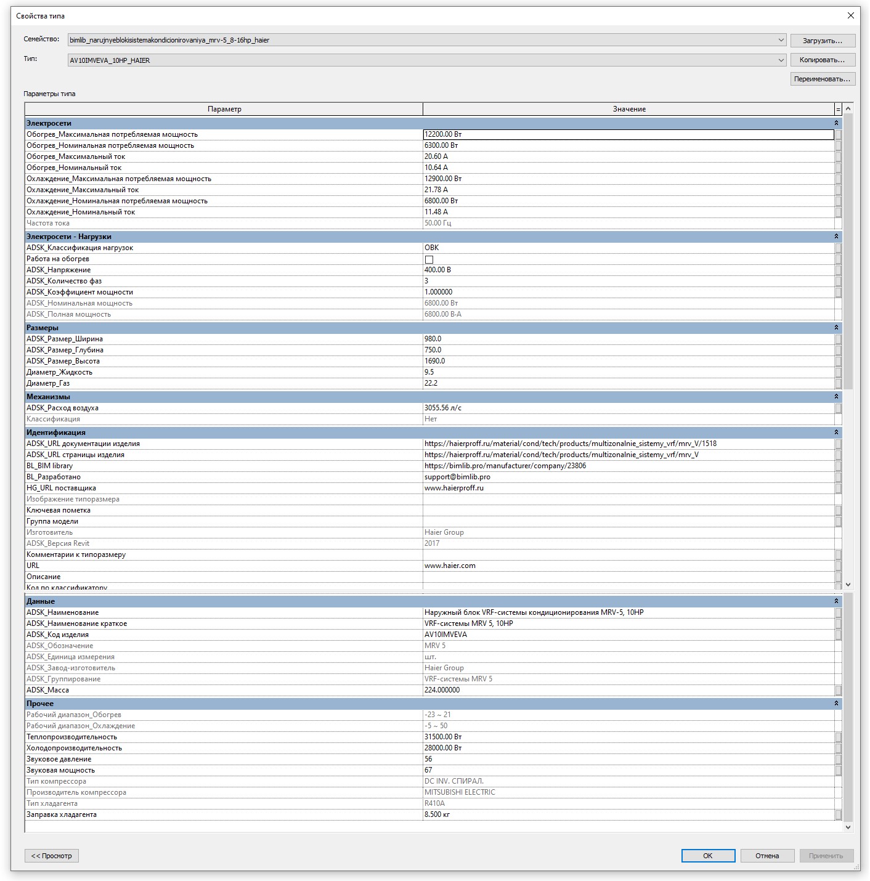Collapse the Данные parameter group
Image resolution: width=870 pixels, height=881 pixels.
tap(836, 601)
